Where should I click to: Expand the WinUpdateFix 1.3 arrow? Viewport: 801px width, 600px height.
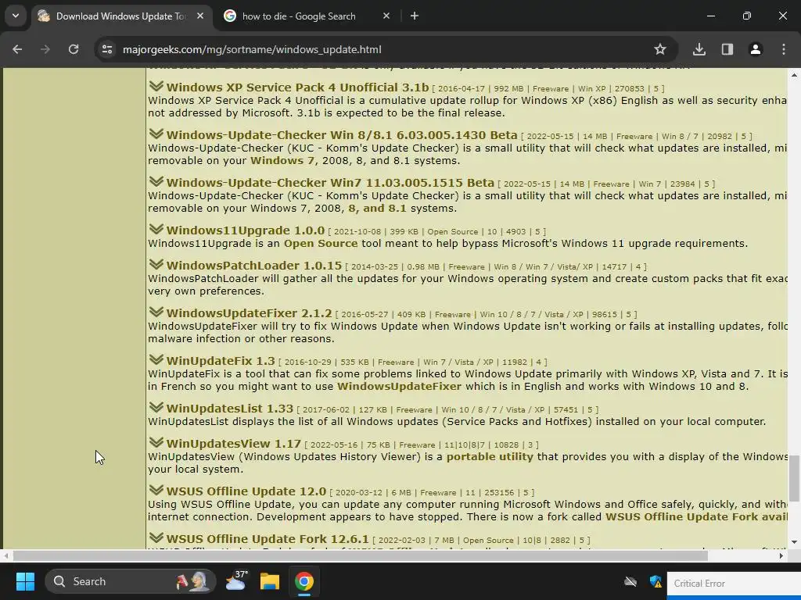click(x=156, y=359)
